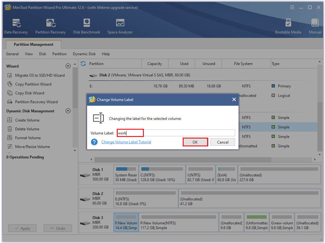Click the Copy Disk Wizard icon
The width and height of the screenshot is (325, 243).
click(10, 93)
